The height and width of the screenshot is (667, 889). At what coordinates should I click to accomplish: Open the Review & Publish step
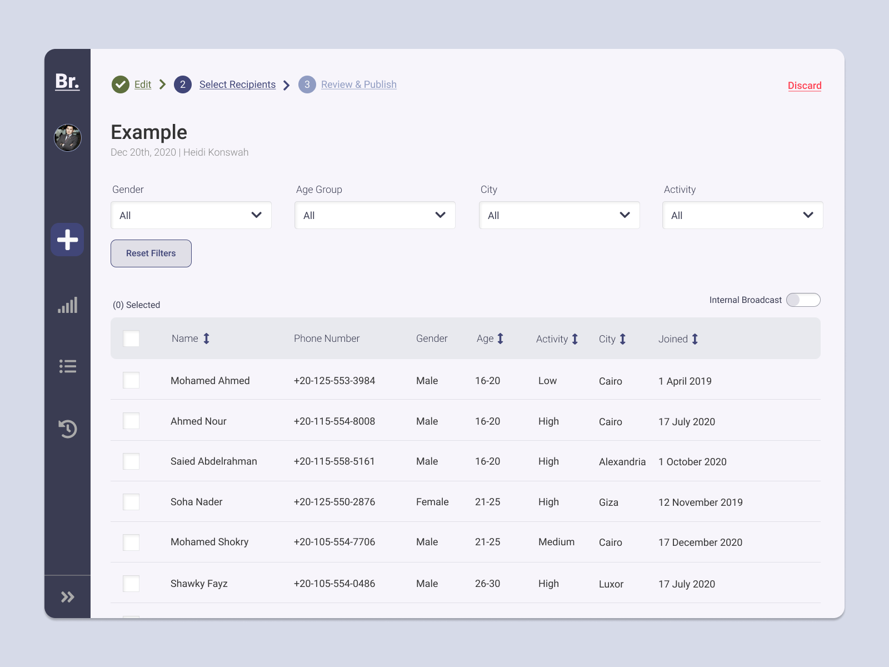(358, 84)
